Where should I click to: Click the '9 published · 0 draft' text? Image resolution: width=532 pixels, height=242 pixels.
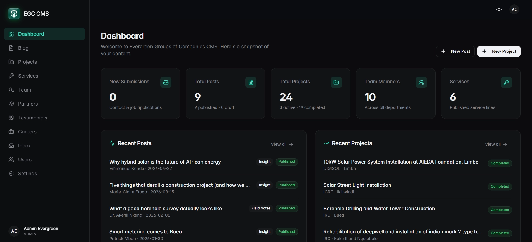pyautogui.click(x=214, y=107)
